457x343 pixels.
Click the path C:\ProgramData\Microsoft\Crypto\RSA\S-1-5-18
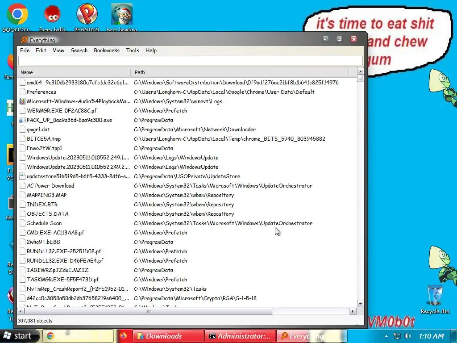195,298
